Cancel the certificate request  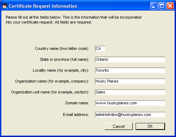pyautogui.click(x=119, y=126)
